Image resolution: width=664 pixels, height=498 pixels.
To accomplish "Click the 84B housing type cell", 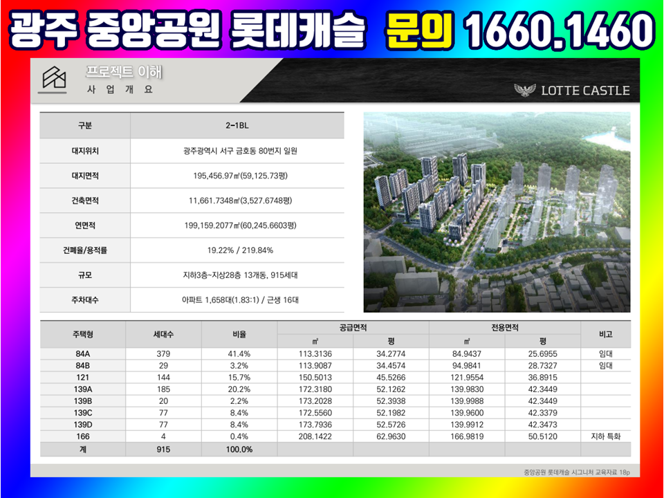I will coord(83,366).
